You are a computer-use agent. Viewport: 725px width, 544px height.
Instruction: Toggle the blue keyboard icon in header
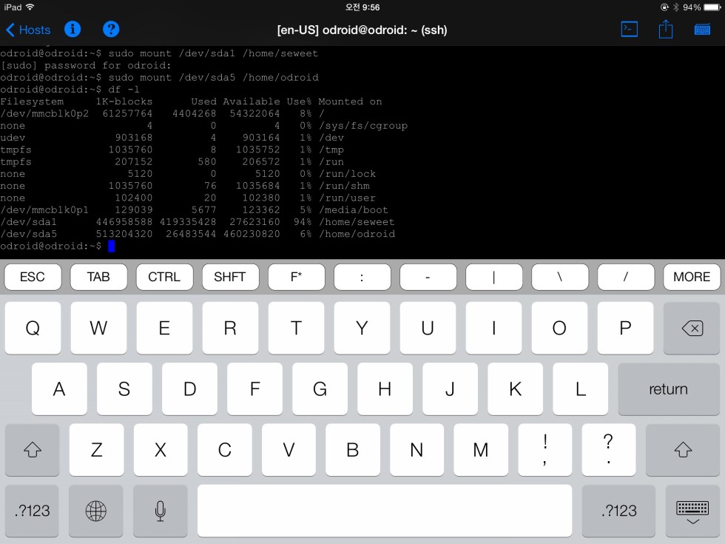702,30
